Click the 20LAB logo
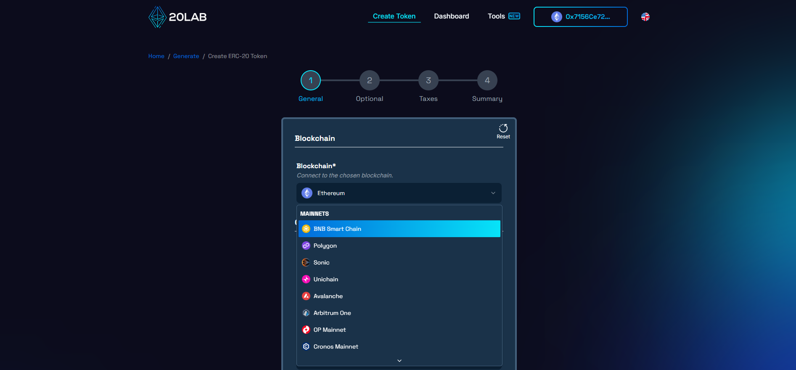 pyautogui.click(x=177, y=17)
